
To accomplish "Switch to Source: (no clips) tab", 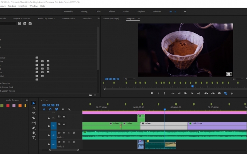I will 111,18.
